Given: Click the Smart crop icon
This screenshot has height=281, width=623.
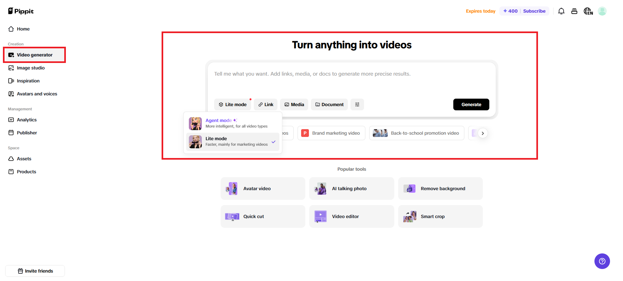Looking at the screenshot, I should [x=409, y=216].
